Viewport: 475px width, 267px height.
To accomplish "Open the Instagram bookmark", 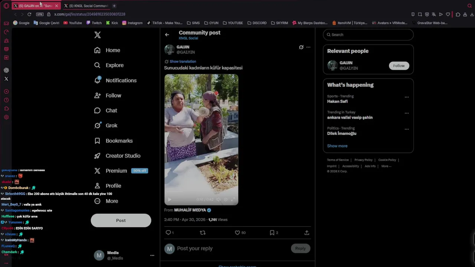I will pos(132,23).
